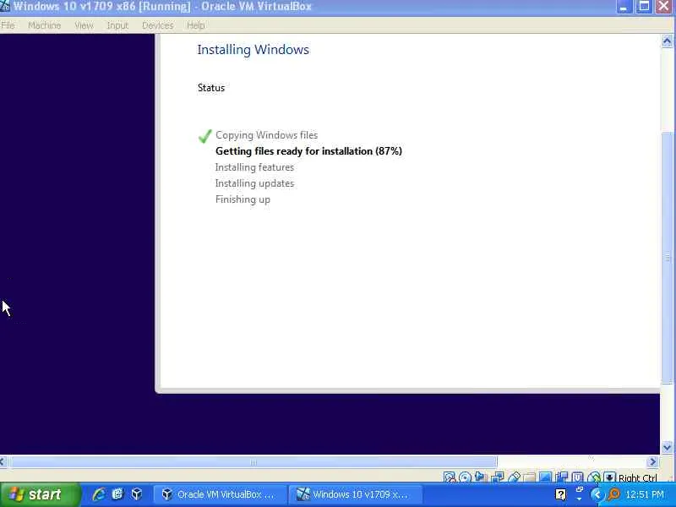Viewport: 676px width, 507px height.
Task: Click the 12:51 PM taskbar clock
Action: pos(645,494)
